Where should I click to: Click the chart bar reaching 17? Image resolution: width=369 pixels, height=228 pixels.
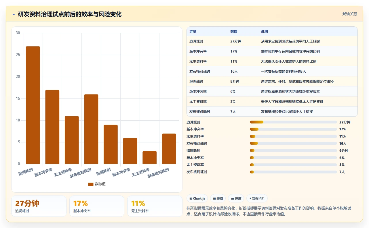click(x=52, y=127)
